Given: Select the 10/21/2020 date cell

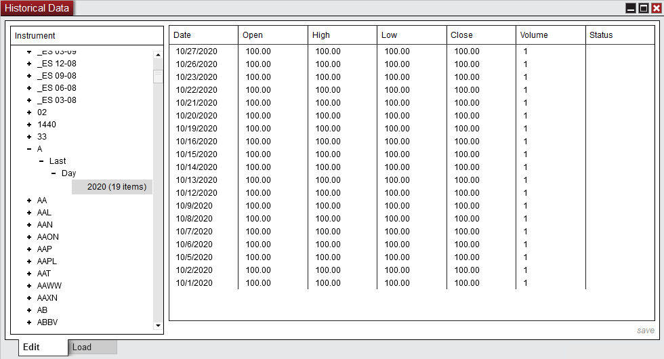Looking at the screenshot, I should click(196, 103).
